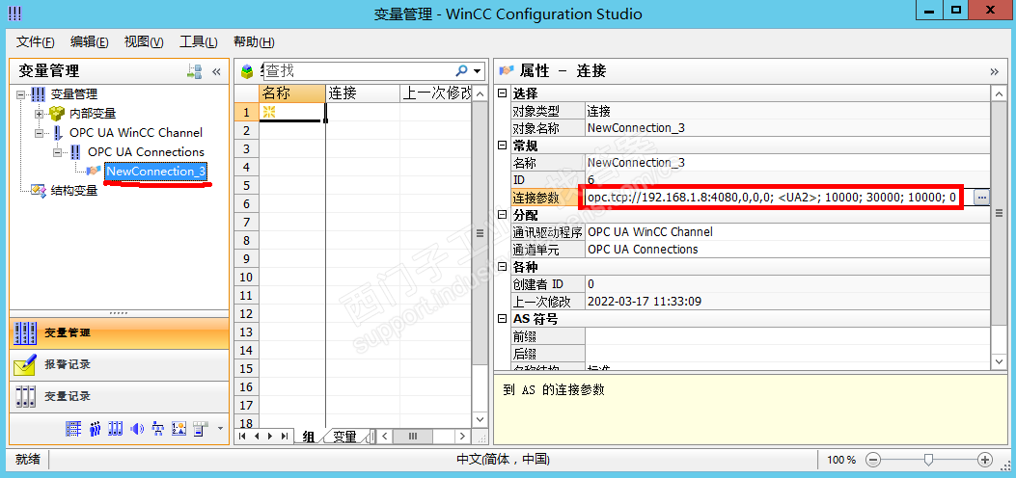Collapse the 变量管理 navigation pane with « chevron
The width and height of the screenshot is (1016, 478).
(x=216, y=72)
